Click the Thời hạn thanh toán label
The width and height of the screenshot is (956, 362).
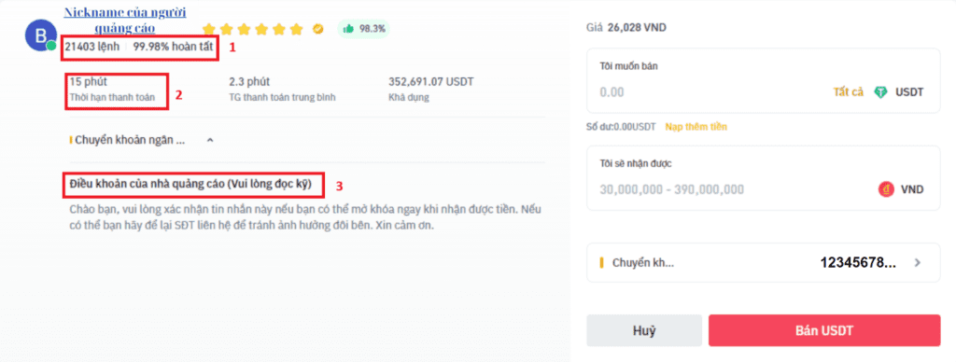[x=112, y=98]
